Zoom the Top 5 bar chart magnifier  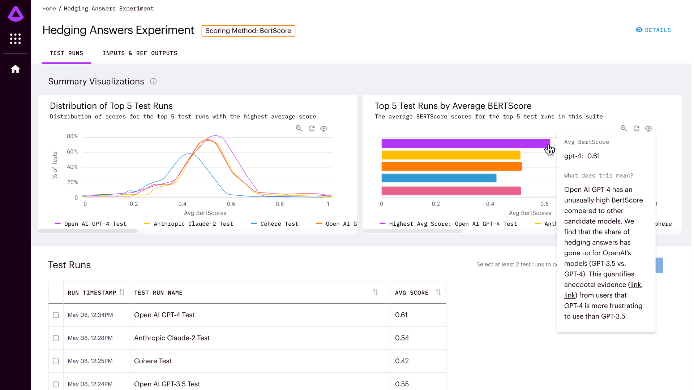tap(624, 129)
